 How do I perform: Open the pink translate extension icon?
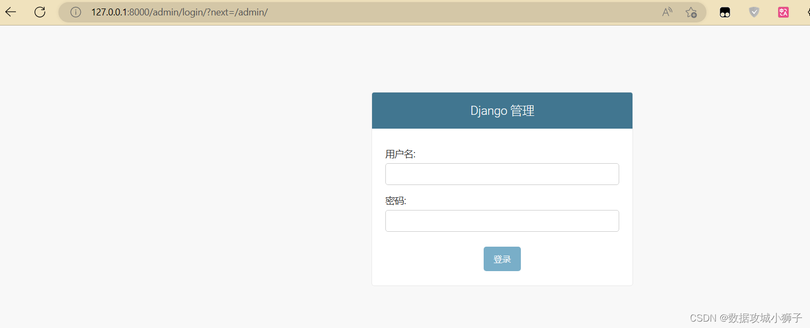(x=783, y=12)
